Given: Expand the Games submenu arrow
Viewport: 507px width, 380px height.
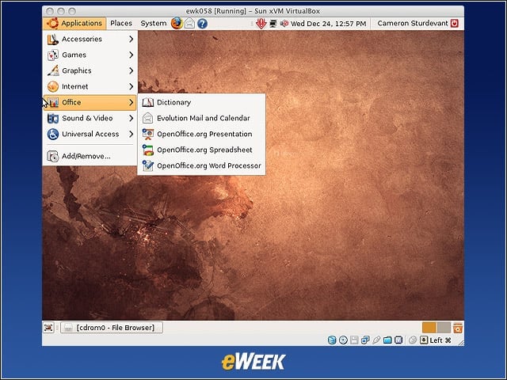Looking at the screenshot, I should point(131,55).
